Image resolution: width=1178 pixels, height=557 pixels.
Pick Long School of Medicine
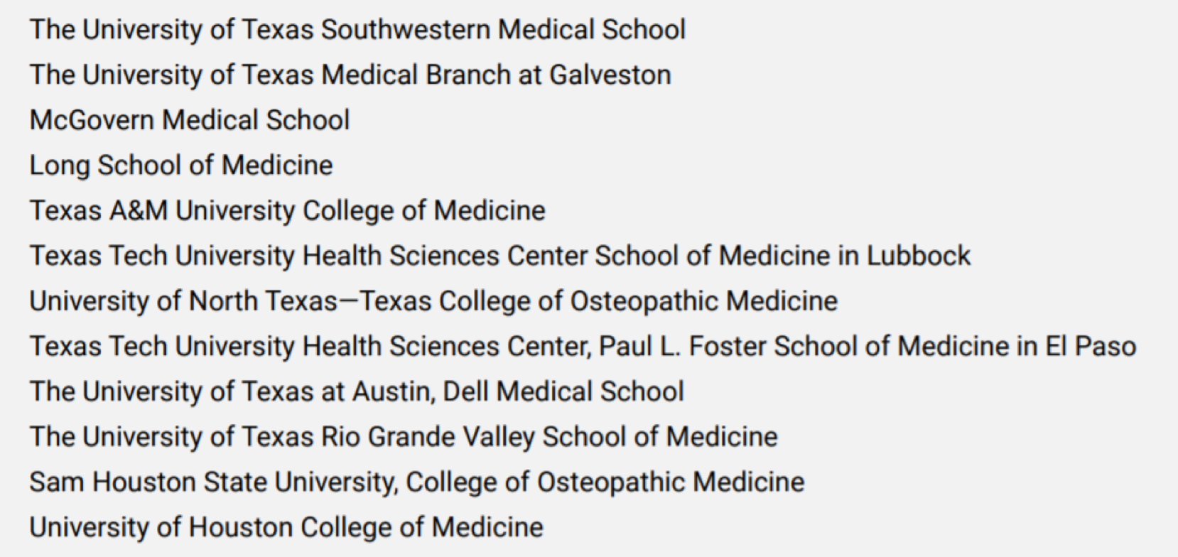tap(181, 166)
